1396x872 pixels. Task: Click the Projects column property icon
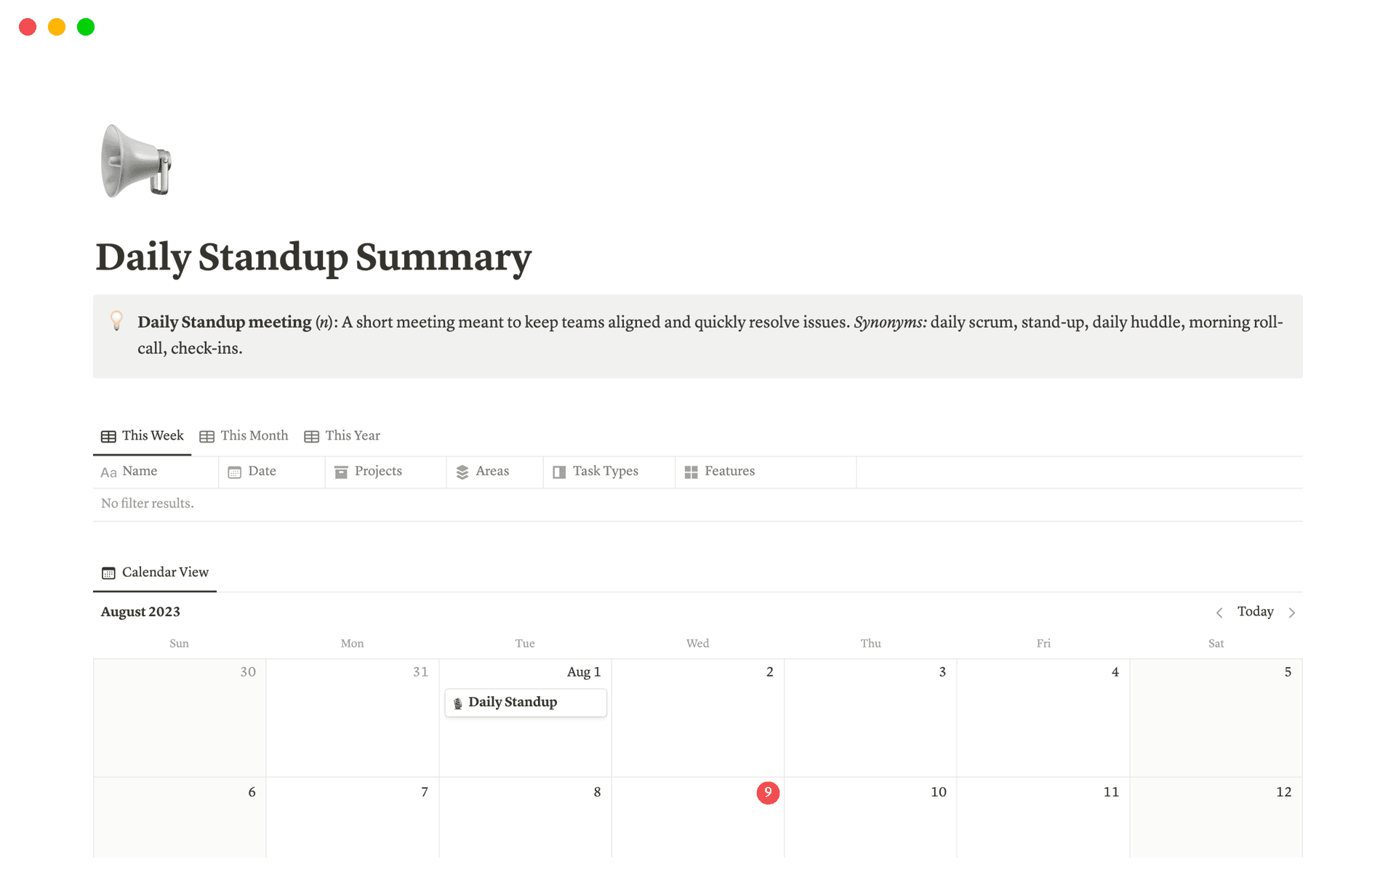pyautogui.click(x=340, y=472)
